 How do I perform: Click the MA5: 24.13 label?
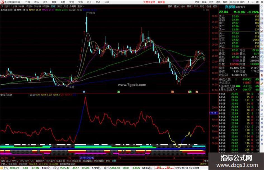[x=22, y=10]
